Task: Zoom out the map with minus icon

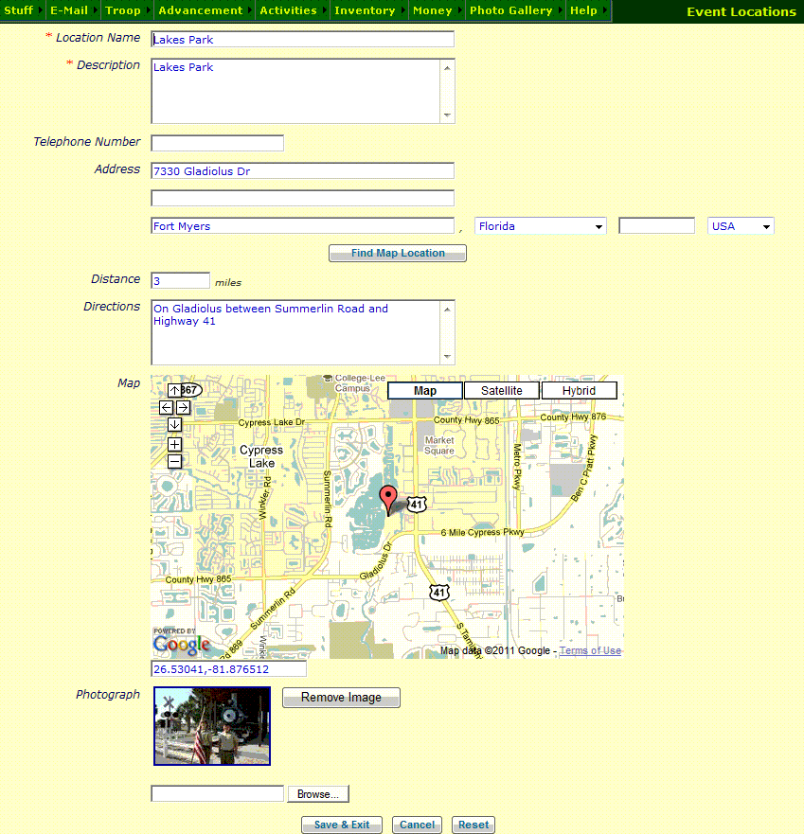Action: click(x=174, y=462)
